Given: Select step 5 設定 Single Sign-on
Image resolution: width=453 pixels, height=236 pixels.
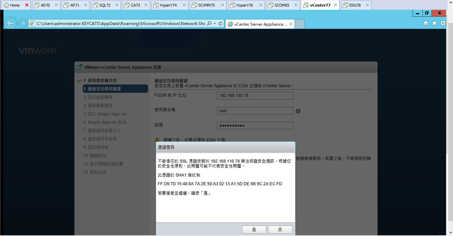Looking at the screenshot, I should coord(105,114).
